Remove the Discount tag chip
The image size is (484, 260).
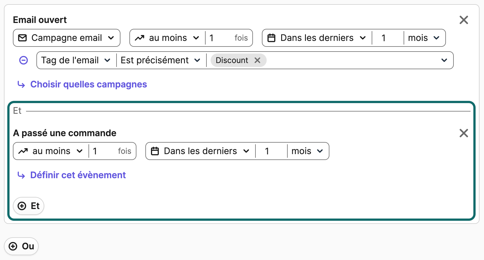pos(257,60)
